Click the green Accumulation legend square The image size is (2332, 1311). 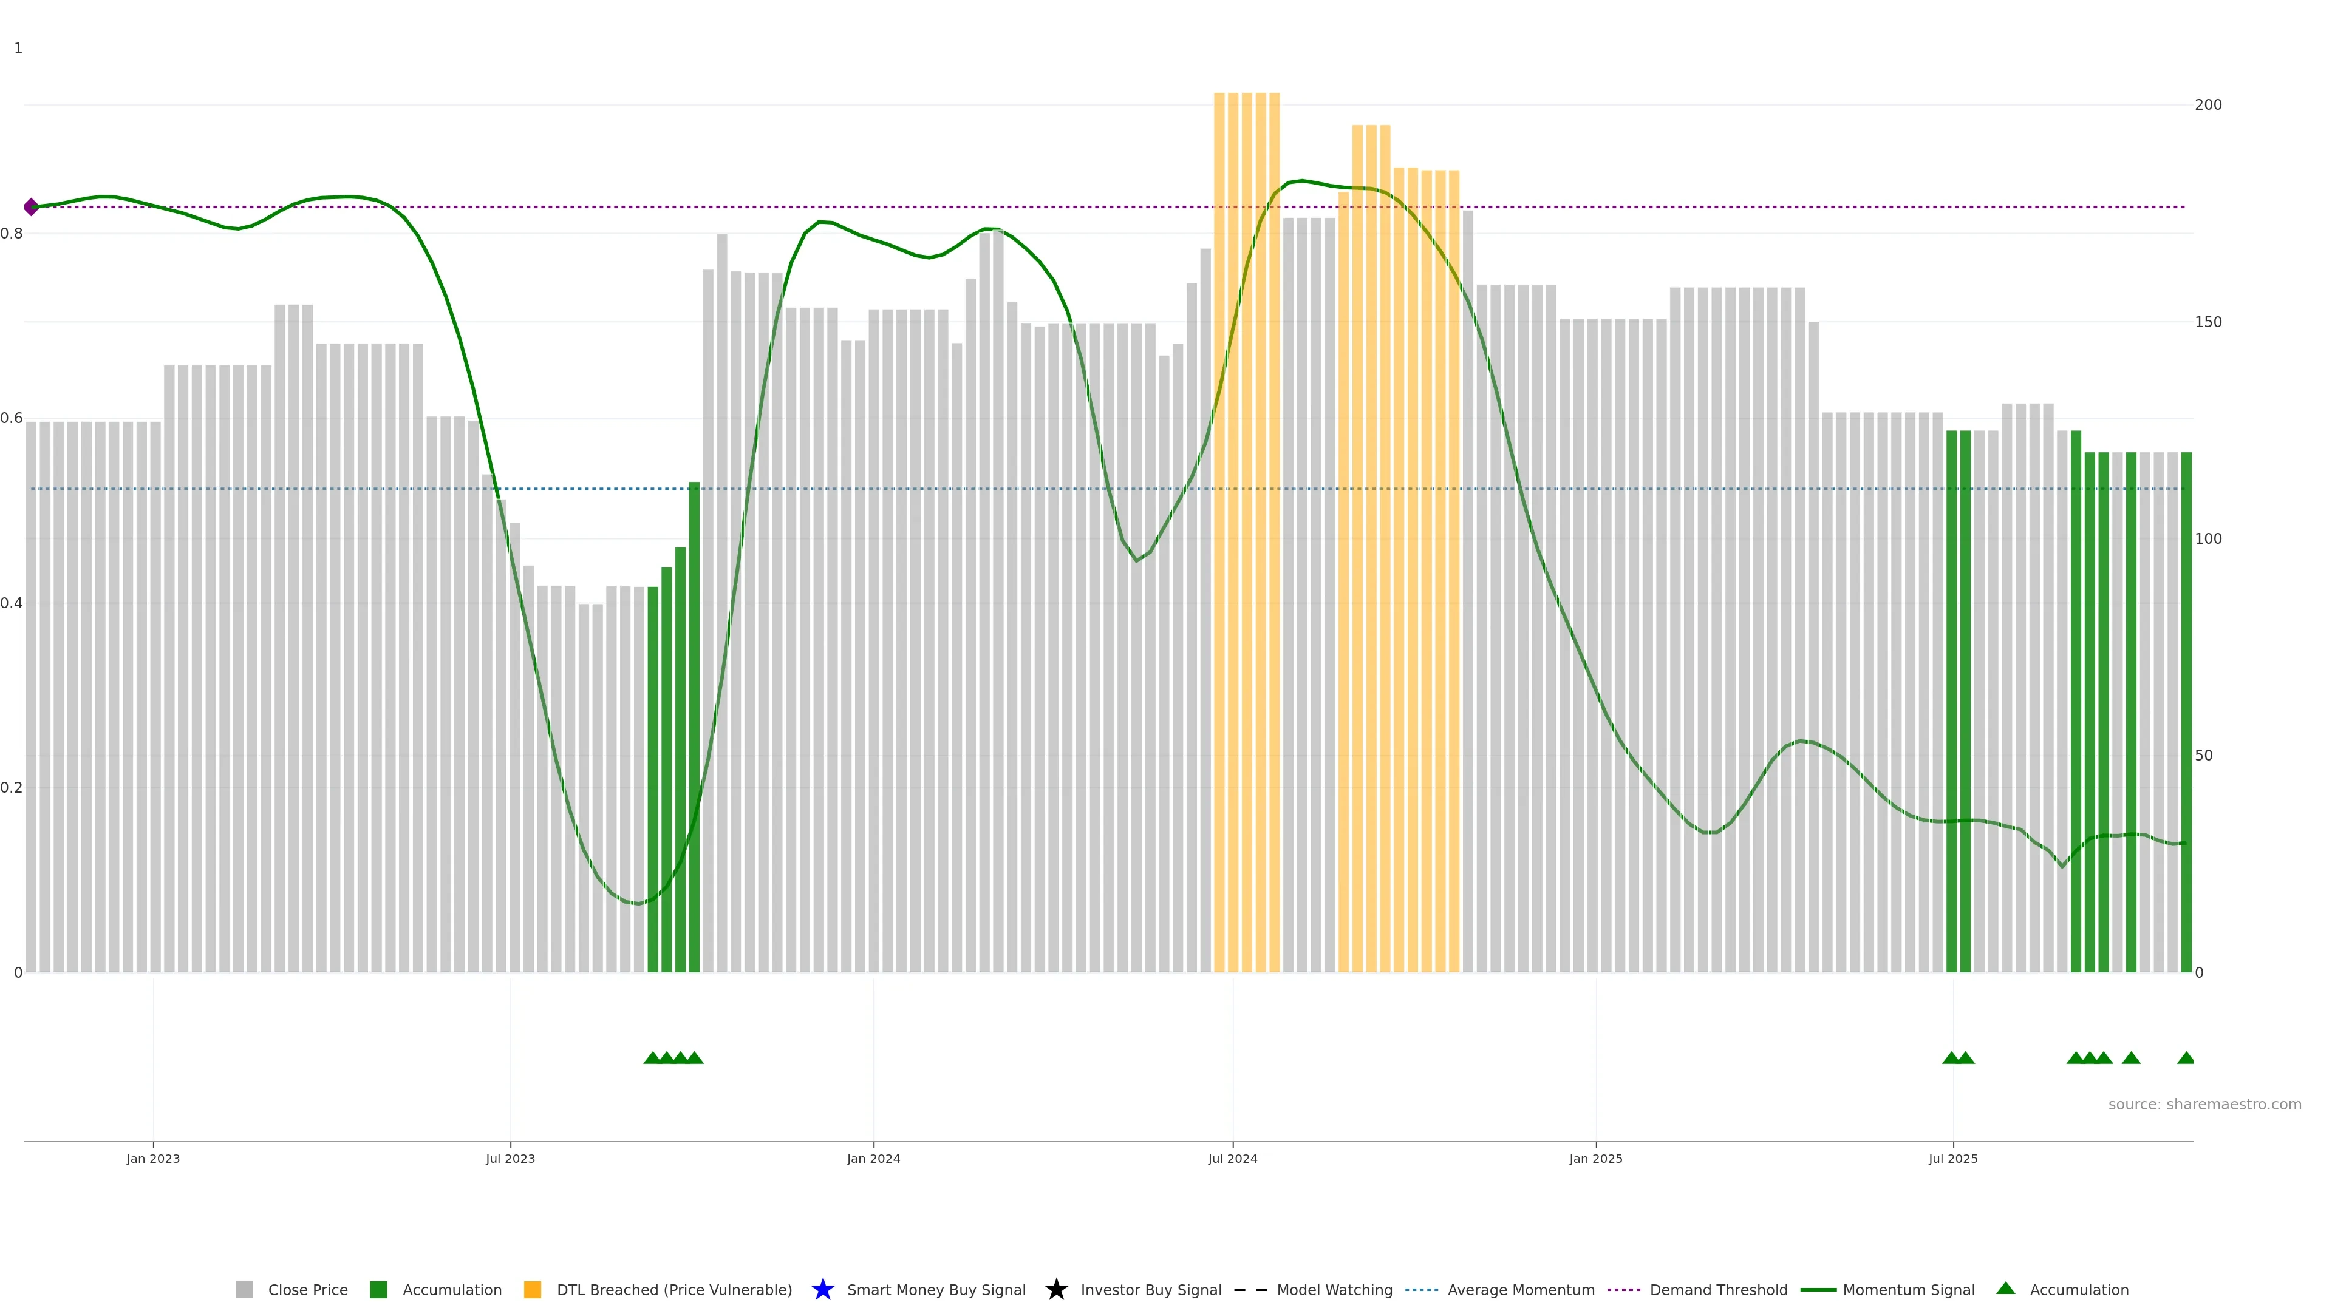[x=378, y=1289]
